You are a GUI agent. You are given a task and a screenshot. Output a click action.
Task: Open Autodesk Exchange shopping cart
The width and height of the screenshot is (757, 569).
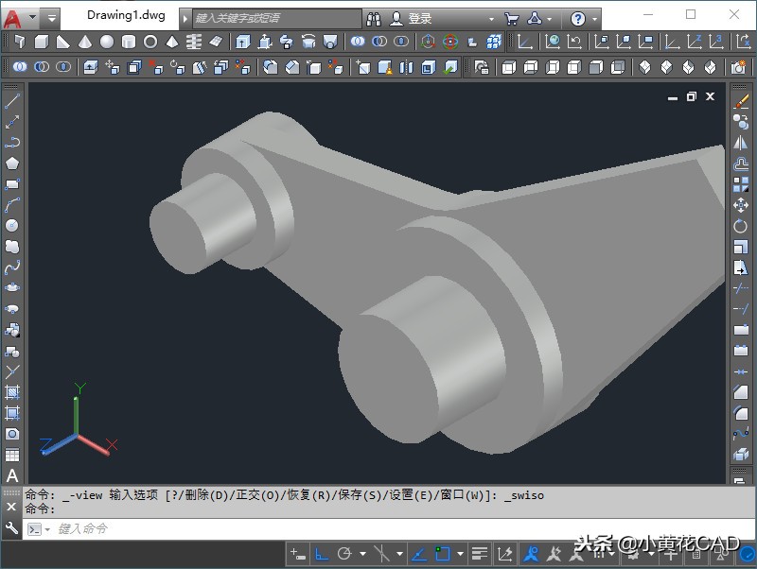pos(512,19)
